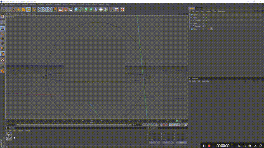Toggle the X axis lock
Screen dimensions: 264x148
click(x=40, y=9)
